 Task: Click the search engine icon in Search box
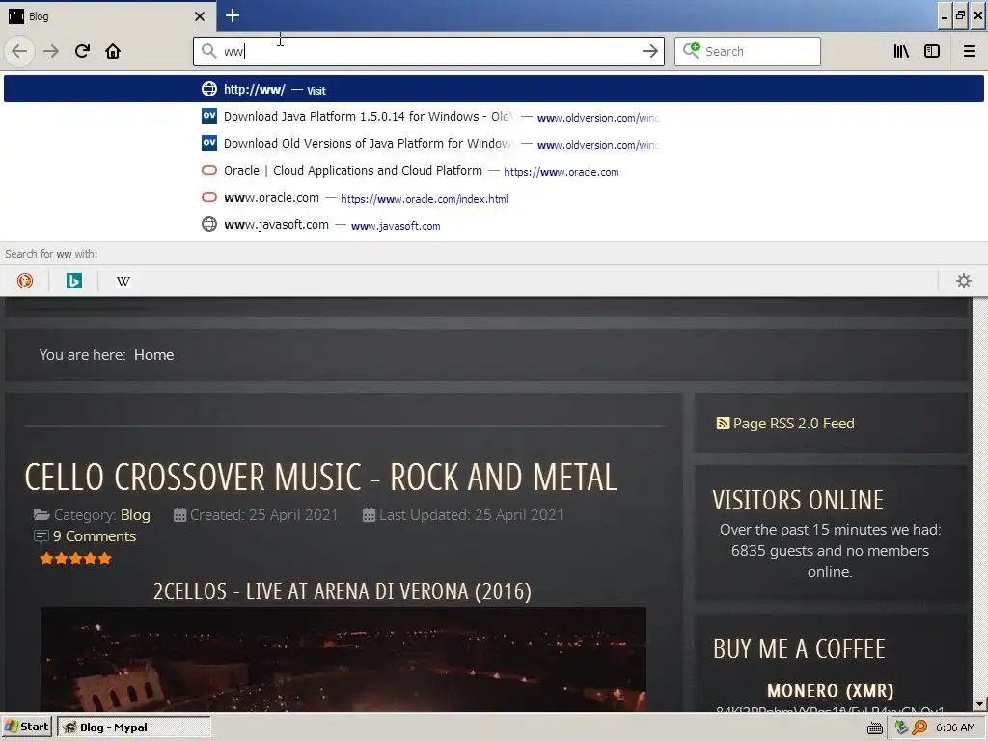(691, 50)
